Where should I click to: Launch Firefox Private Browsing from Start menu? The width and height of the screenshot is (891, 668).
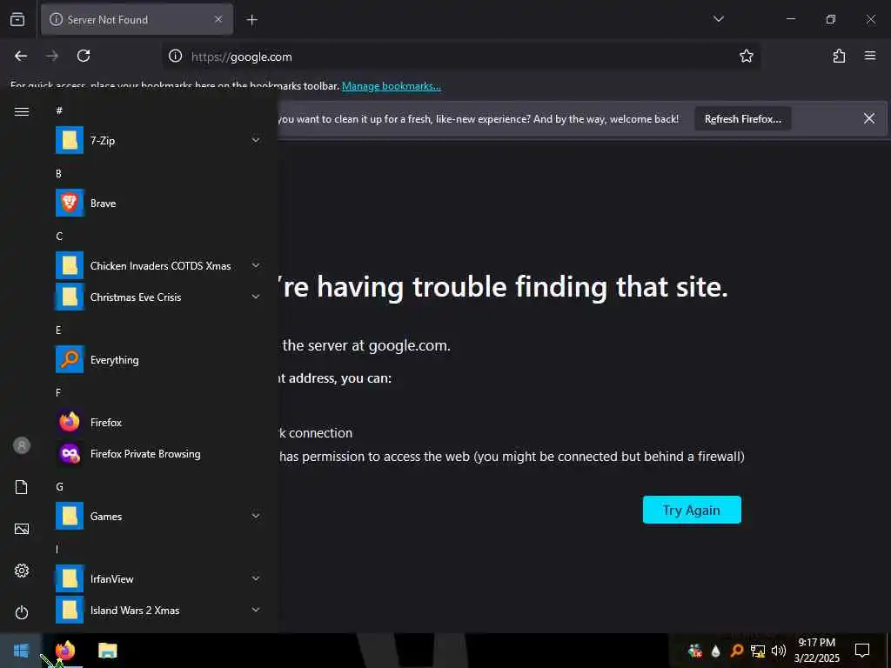point(158,453)
